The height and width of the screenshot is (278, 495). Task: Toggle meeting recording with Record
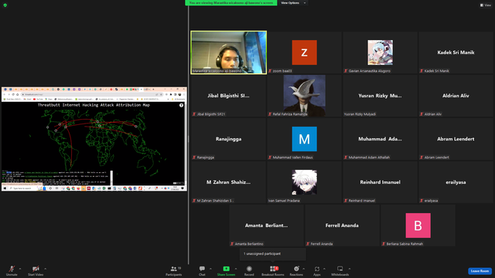[249, 270]
